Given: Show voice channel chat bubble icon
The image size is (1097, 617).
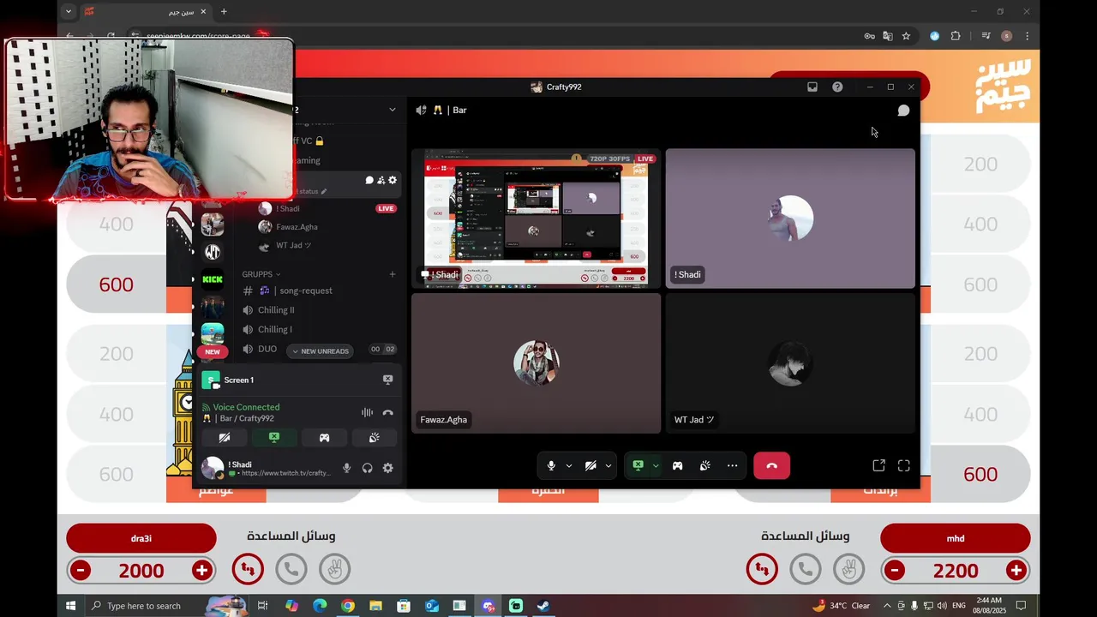Looking at the screenshot, I should point(903,111).
